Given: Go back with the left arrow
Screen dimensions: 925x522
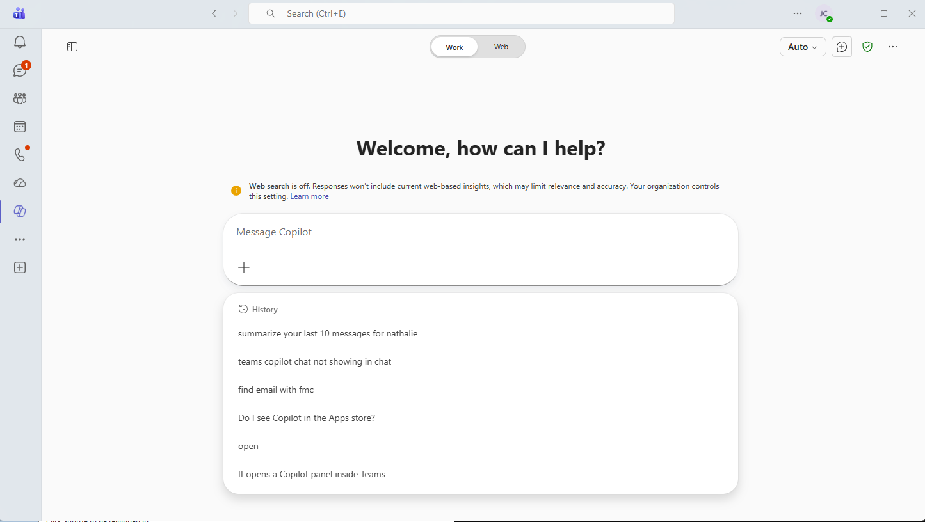Looking at the screenshot, I should (x=214, y=13).
